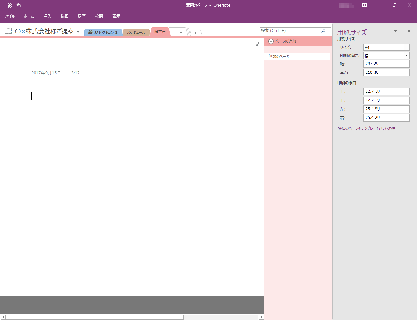Expand the ○×株式会社様ご提案 notebook dropdown
This screenshot has width=417, height=320.
[78, 32]
